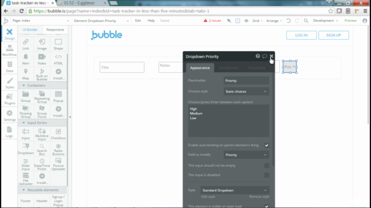Open the Logs section
Image resolution: width=371 pixels, height=208 pixels.
(x=9, y=132)
